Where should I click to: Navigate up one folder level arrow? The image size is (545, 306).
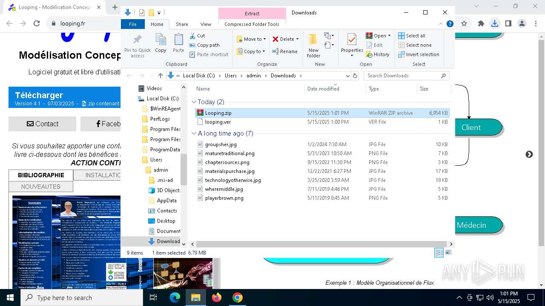click(x=160, y=76)
